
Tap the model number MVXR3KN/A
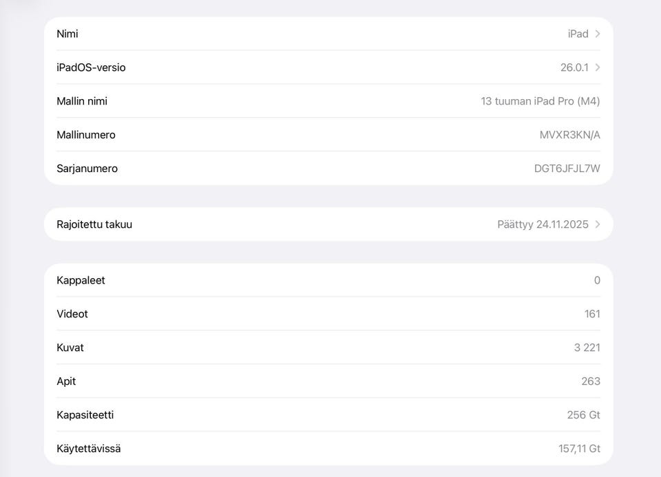(x=569, y=135)
